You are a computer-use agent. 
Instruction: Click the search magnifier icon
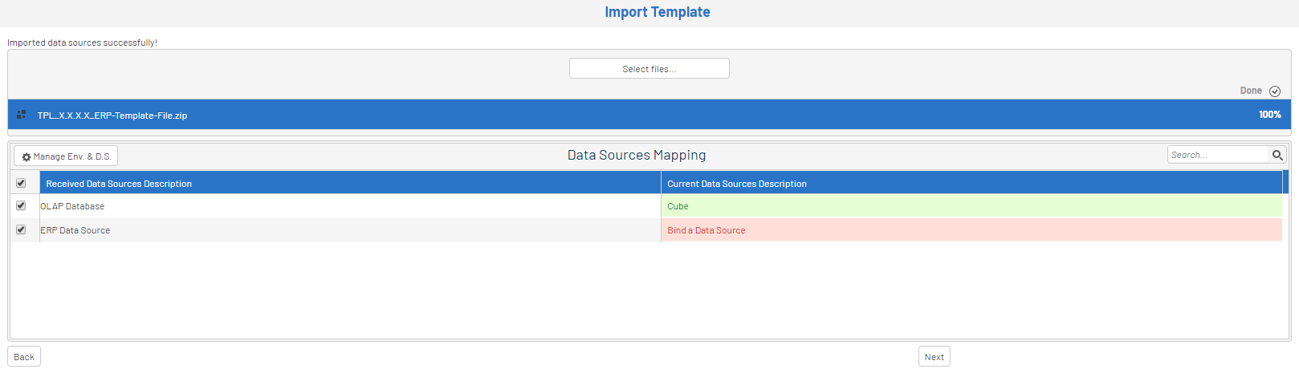coord(1277,155)
